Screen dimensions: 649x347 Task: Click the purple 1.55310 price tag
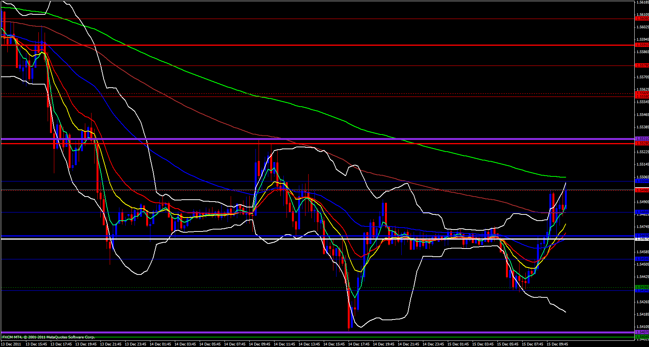(x=642, y=139)
